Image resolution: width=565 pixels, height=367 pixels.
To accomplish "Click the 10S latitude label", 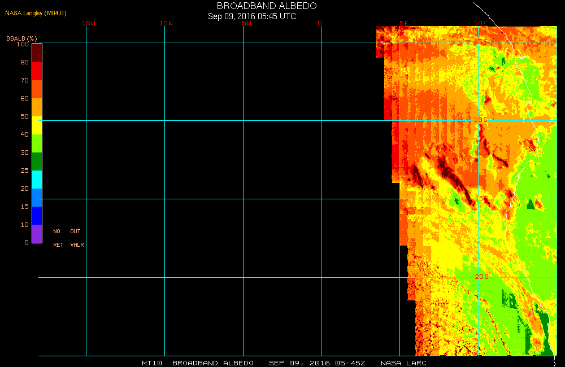I will (481, 120).
